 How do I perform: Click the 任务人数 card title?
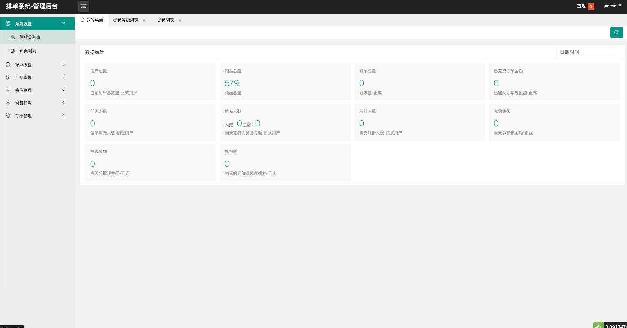99,111
